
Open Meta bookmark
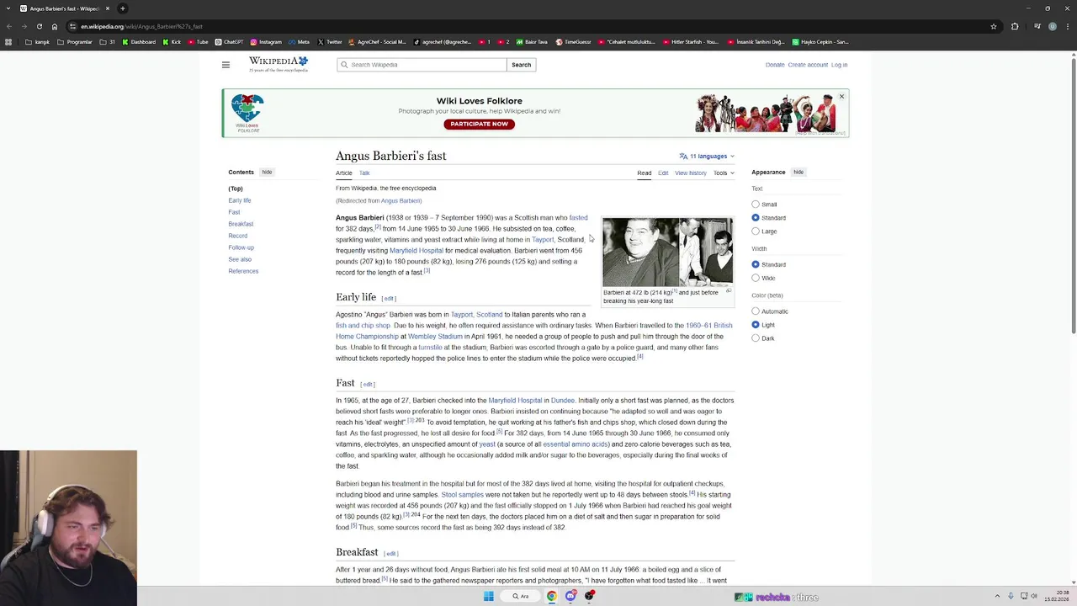(x=300, y=42)
